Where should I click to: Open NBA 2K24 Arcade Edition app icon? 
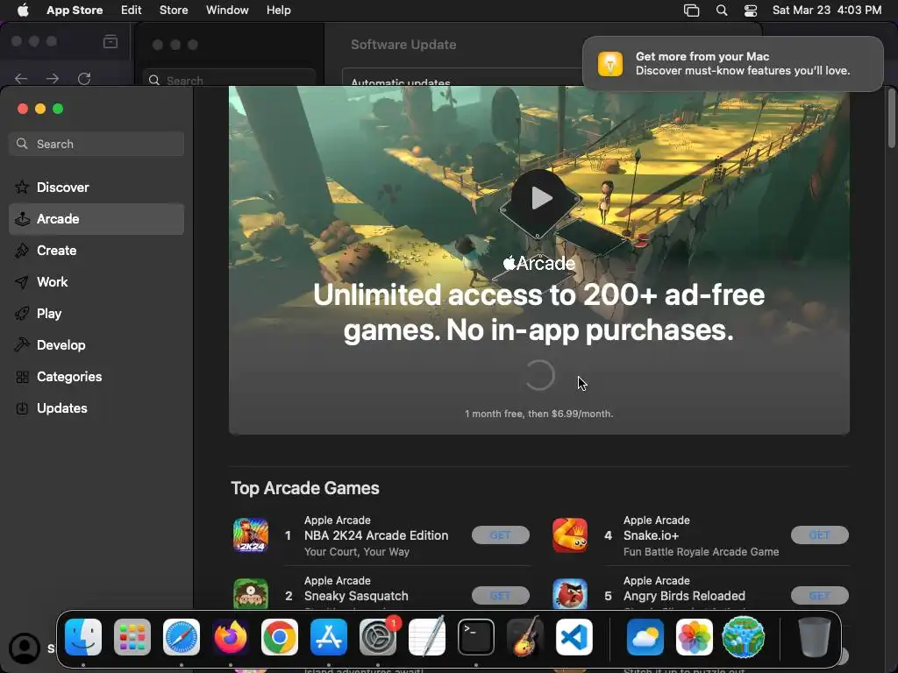point(251,535)
